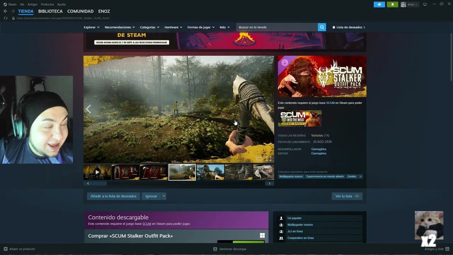
Task: Expand more tags with the plus button
Action: [360, 176]
